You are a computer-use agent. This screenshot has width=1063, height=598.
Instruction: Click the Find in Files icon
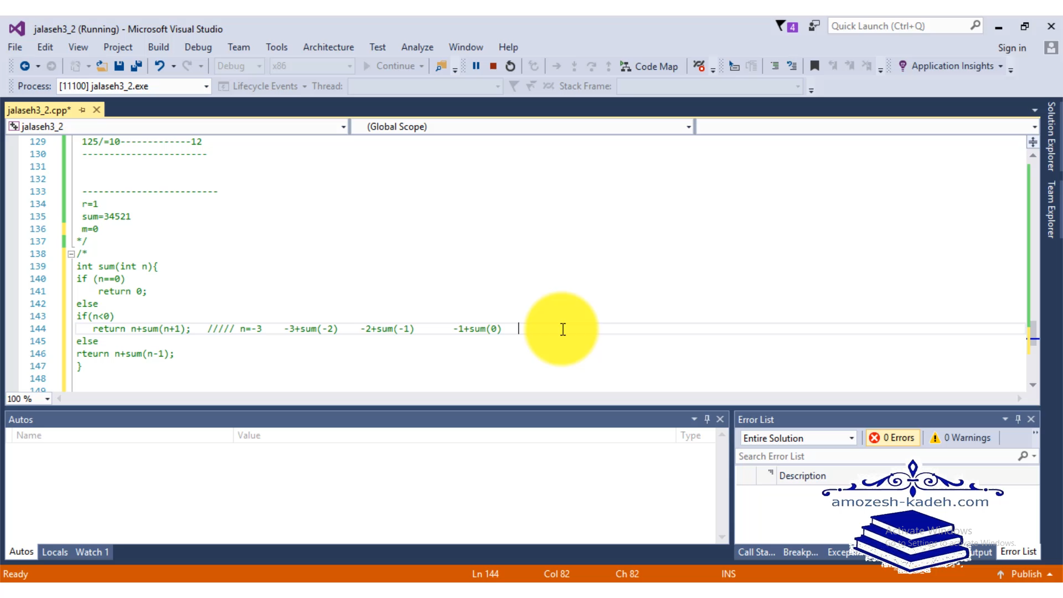(441, 66)
